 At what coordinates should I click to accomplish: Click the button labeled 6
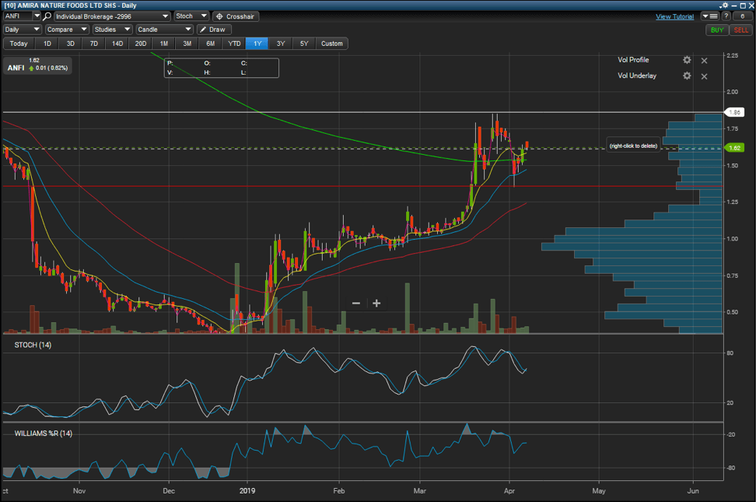tap(743, 16)
